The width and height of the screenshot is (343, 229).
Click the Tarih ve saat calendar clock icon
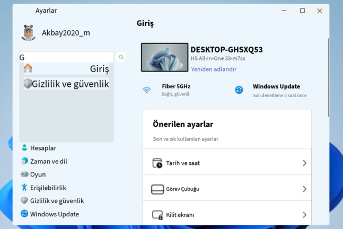(157, 163)
